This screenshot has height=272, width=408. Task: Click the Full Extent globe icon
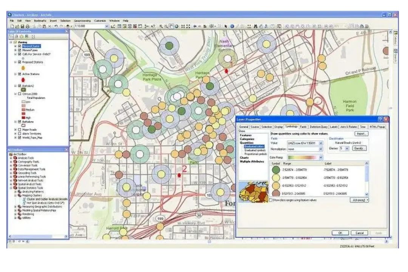(177, 26)
